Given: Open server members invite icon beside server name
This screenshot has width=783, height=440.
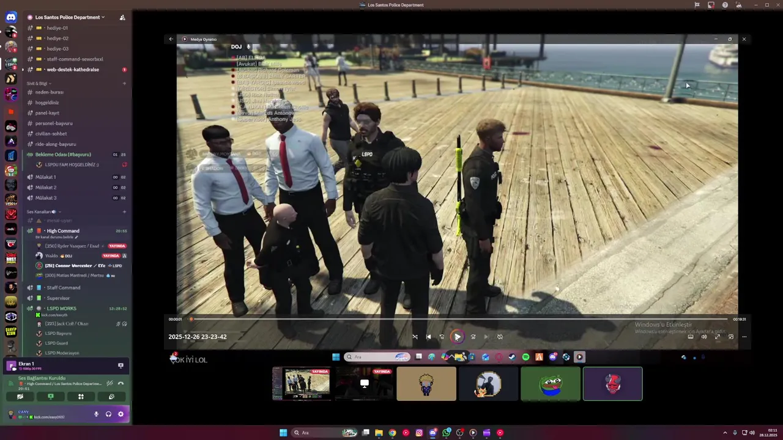Looking at the screenshot, I should pyautogui.click(x=122, y=17).
